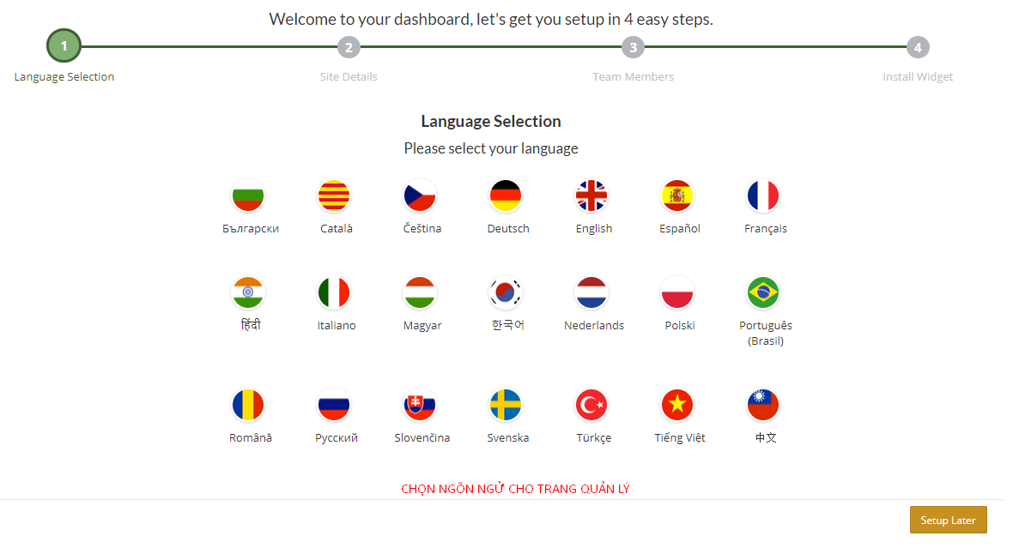Screen dimensions: 1019x548
Task: Click the Site Details step label
Action: (x=349, y=76)
